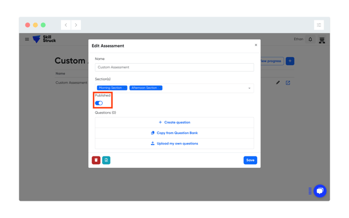Click the user profile avatar

(322, 40)
